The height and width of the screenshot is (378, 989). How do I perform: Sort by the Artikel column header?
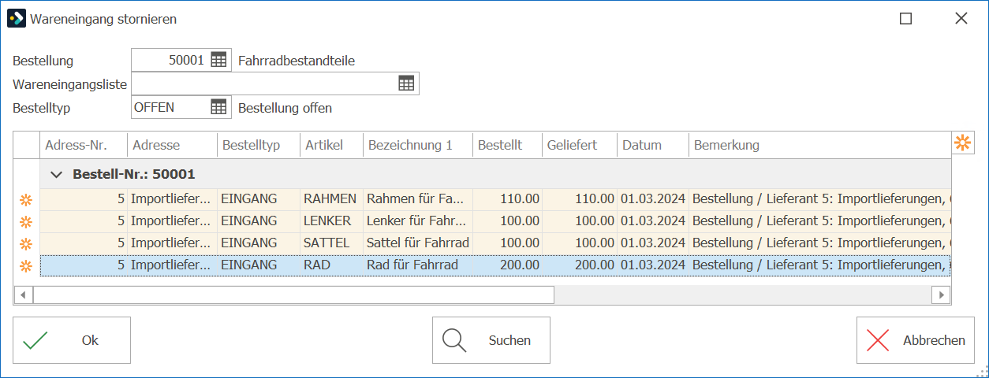pyautogui.click(x=332, y=145)
